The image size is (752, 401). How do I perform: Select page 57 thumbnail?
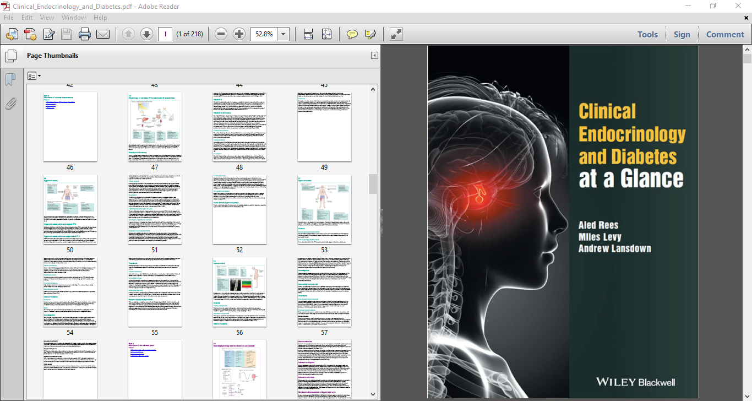point(324,292)
